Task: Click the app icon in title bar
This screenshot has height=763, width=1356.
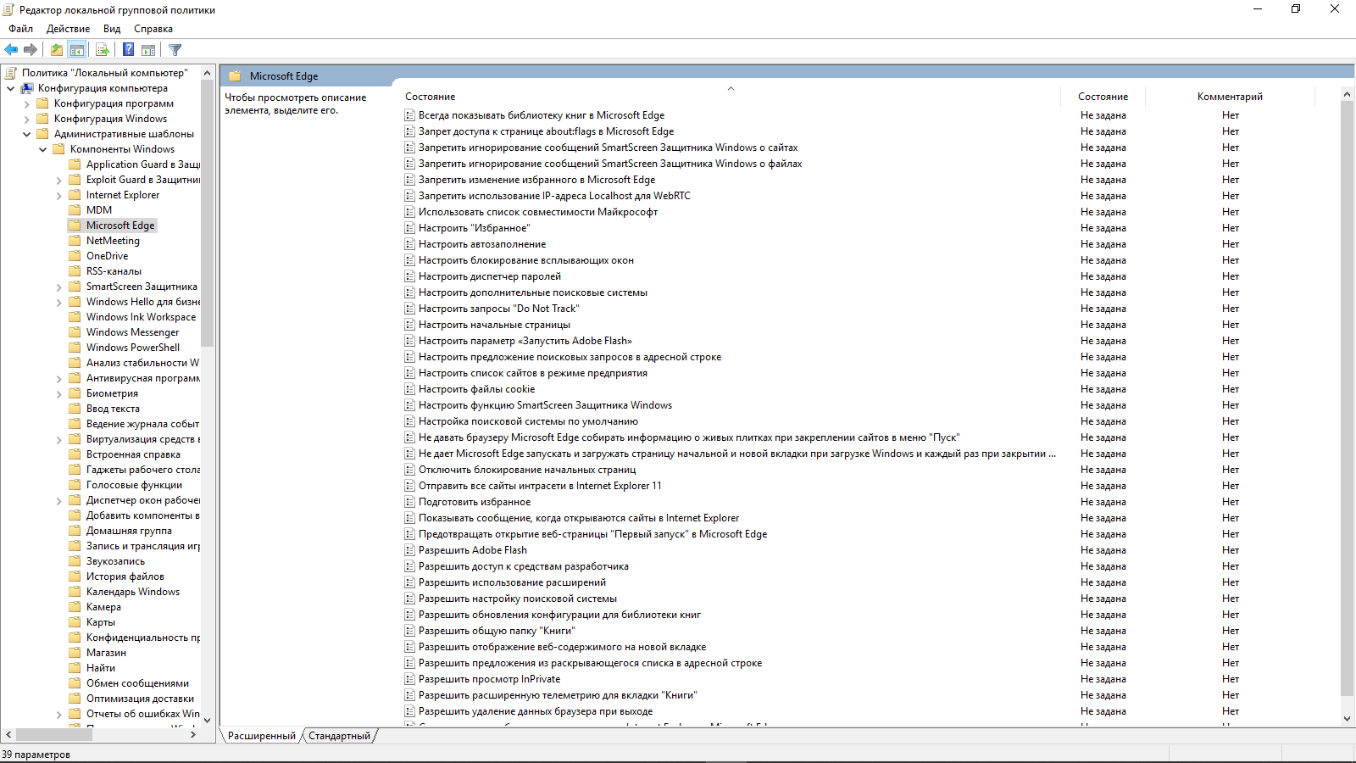Action: coord(8,9)
